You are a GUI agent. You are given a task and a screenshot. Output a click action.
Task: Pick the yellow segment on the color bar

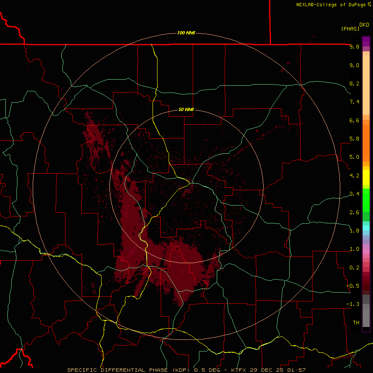pyautogui.click(x=366, y=177)
